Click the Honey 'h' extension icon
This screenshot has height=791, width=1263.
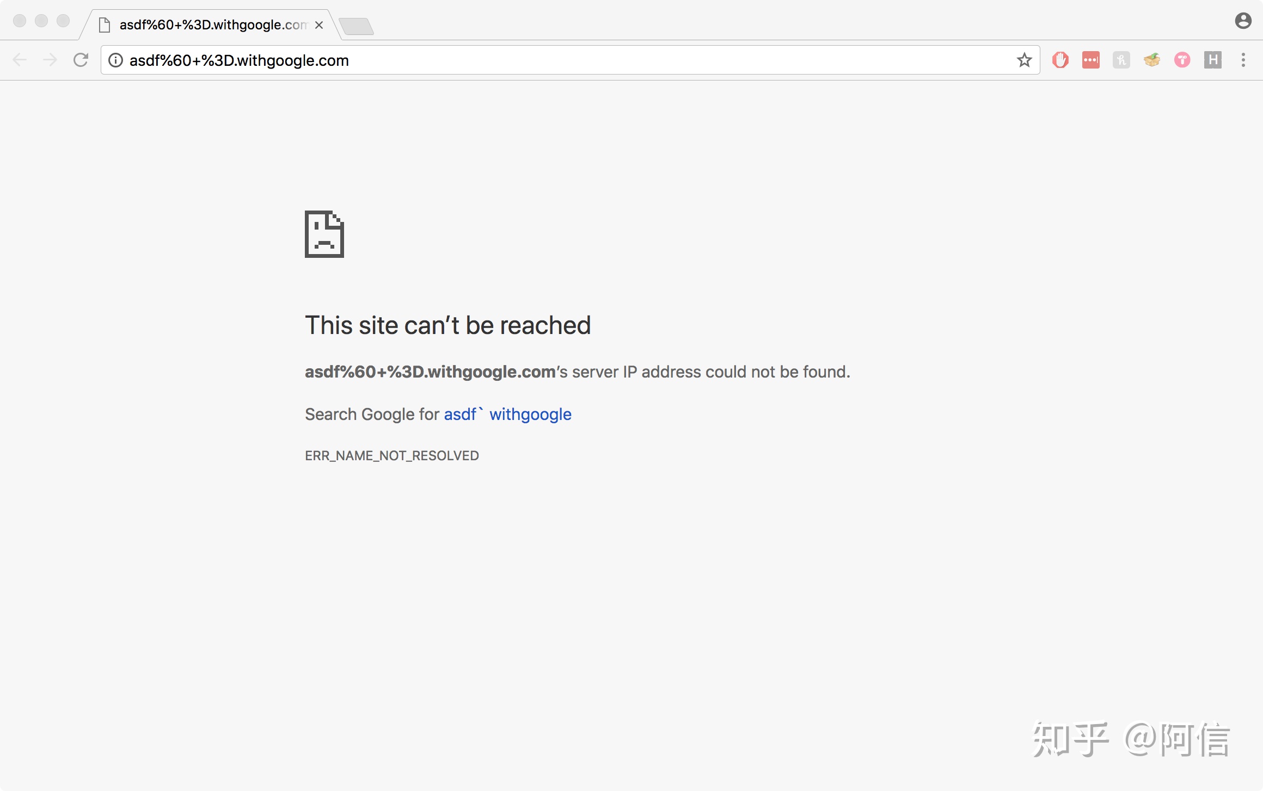point(1121,60)
